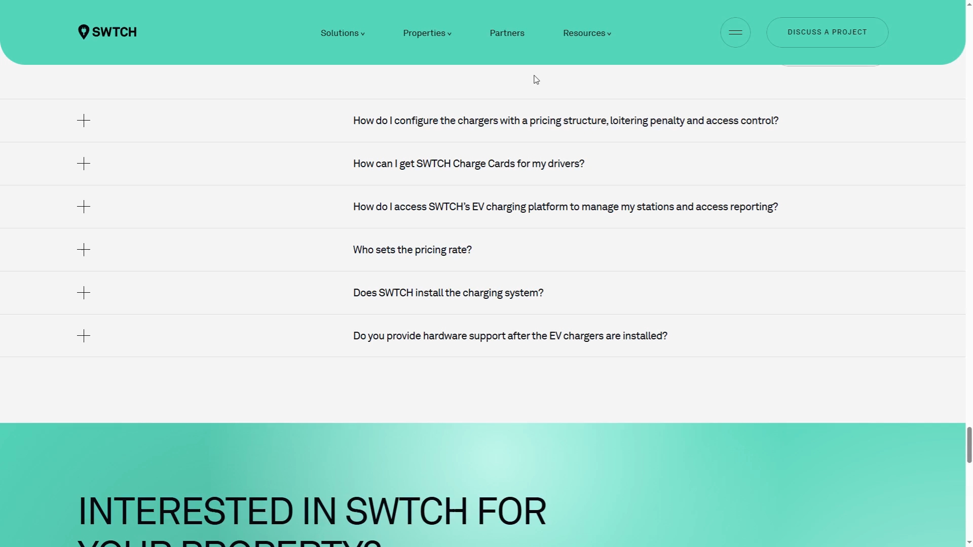This screenshot has width=973, height=547.
Task: Open the Resources dropdown menu
Action: 587,33
